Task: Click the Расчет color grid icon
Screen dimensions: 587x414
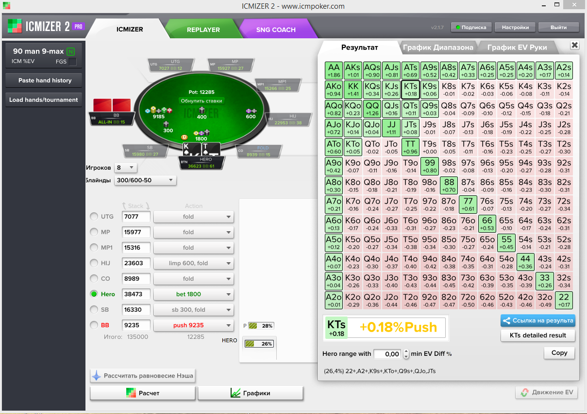Action: [x=131, y=393]
